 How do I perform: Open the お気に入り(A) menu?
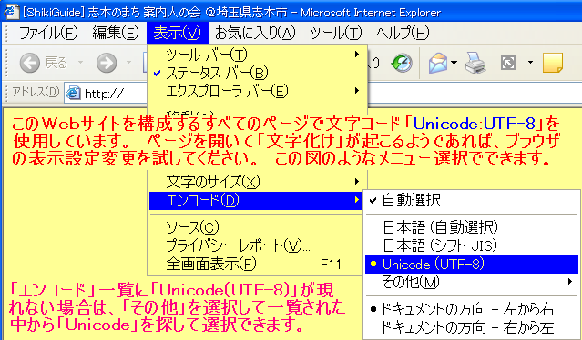coord(255,33)
